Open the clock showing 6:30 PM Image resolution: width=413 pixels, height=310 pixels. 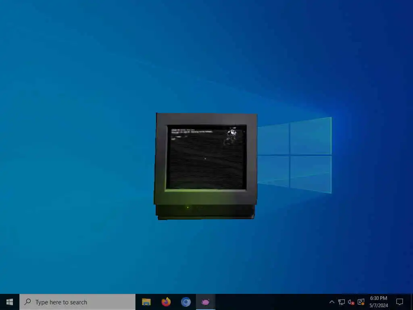tap(378, 302)
